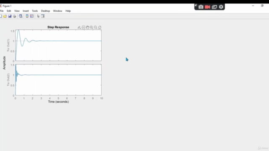Take a screenshot with the camera overlay icon

[201, 7]
